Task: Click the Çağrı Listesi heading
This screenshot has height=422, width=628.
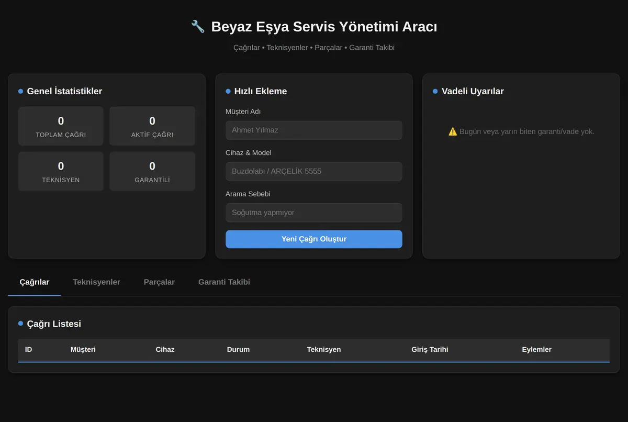Action: coord(54,324)
